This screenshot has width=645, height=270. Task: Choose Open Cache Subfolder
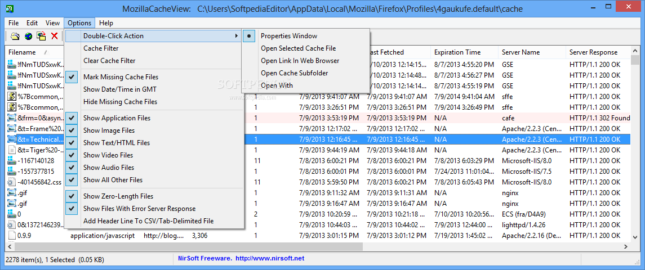pos(306,73)
